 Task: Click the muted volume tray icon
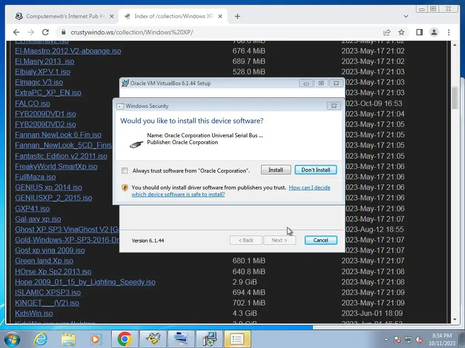pos(419,340)
